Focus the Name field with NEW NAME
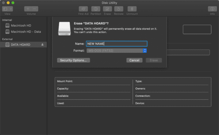 [x=117, y=44]
